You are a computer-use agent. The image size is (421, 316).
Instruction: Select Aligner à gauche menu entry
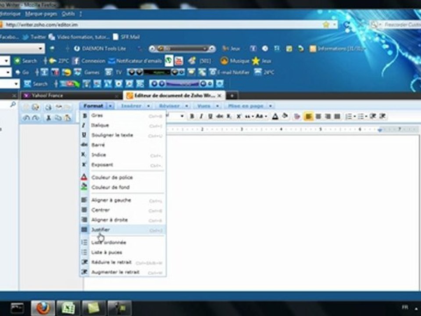click(x=123, y=200)
